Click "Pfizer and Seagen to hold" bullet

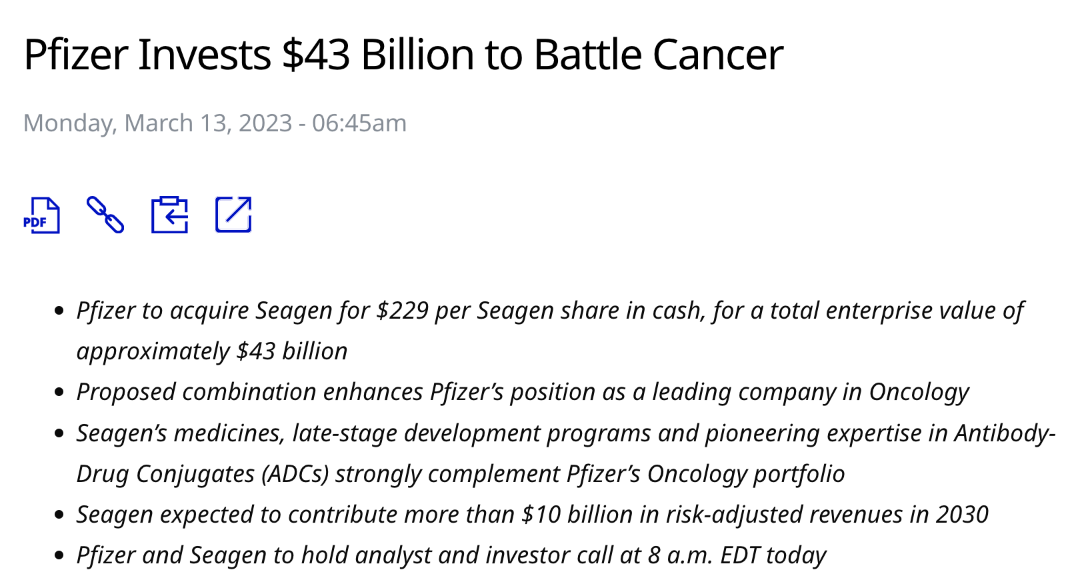pos(186,555)
